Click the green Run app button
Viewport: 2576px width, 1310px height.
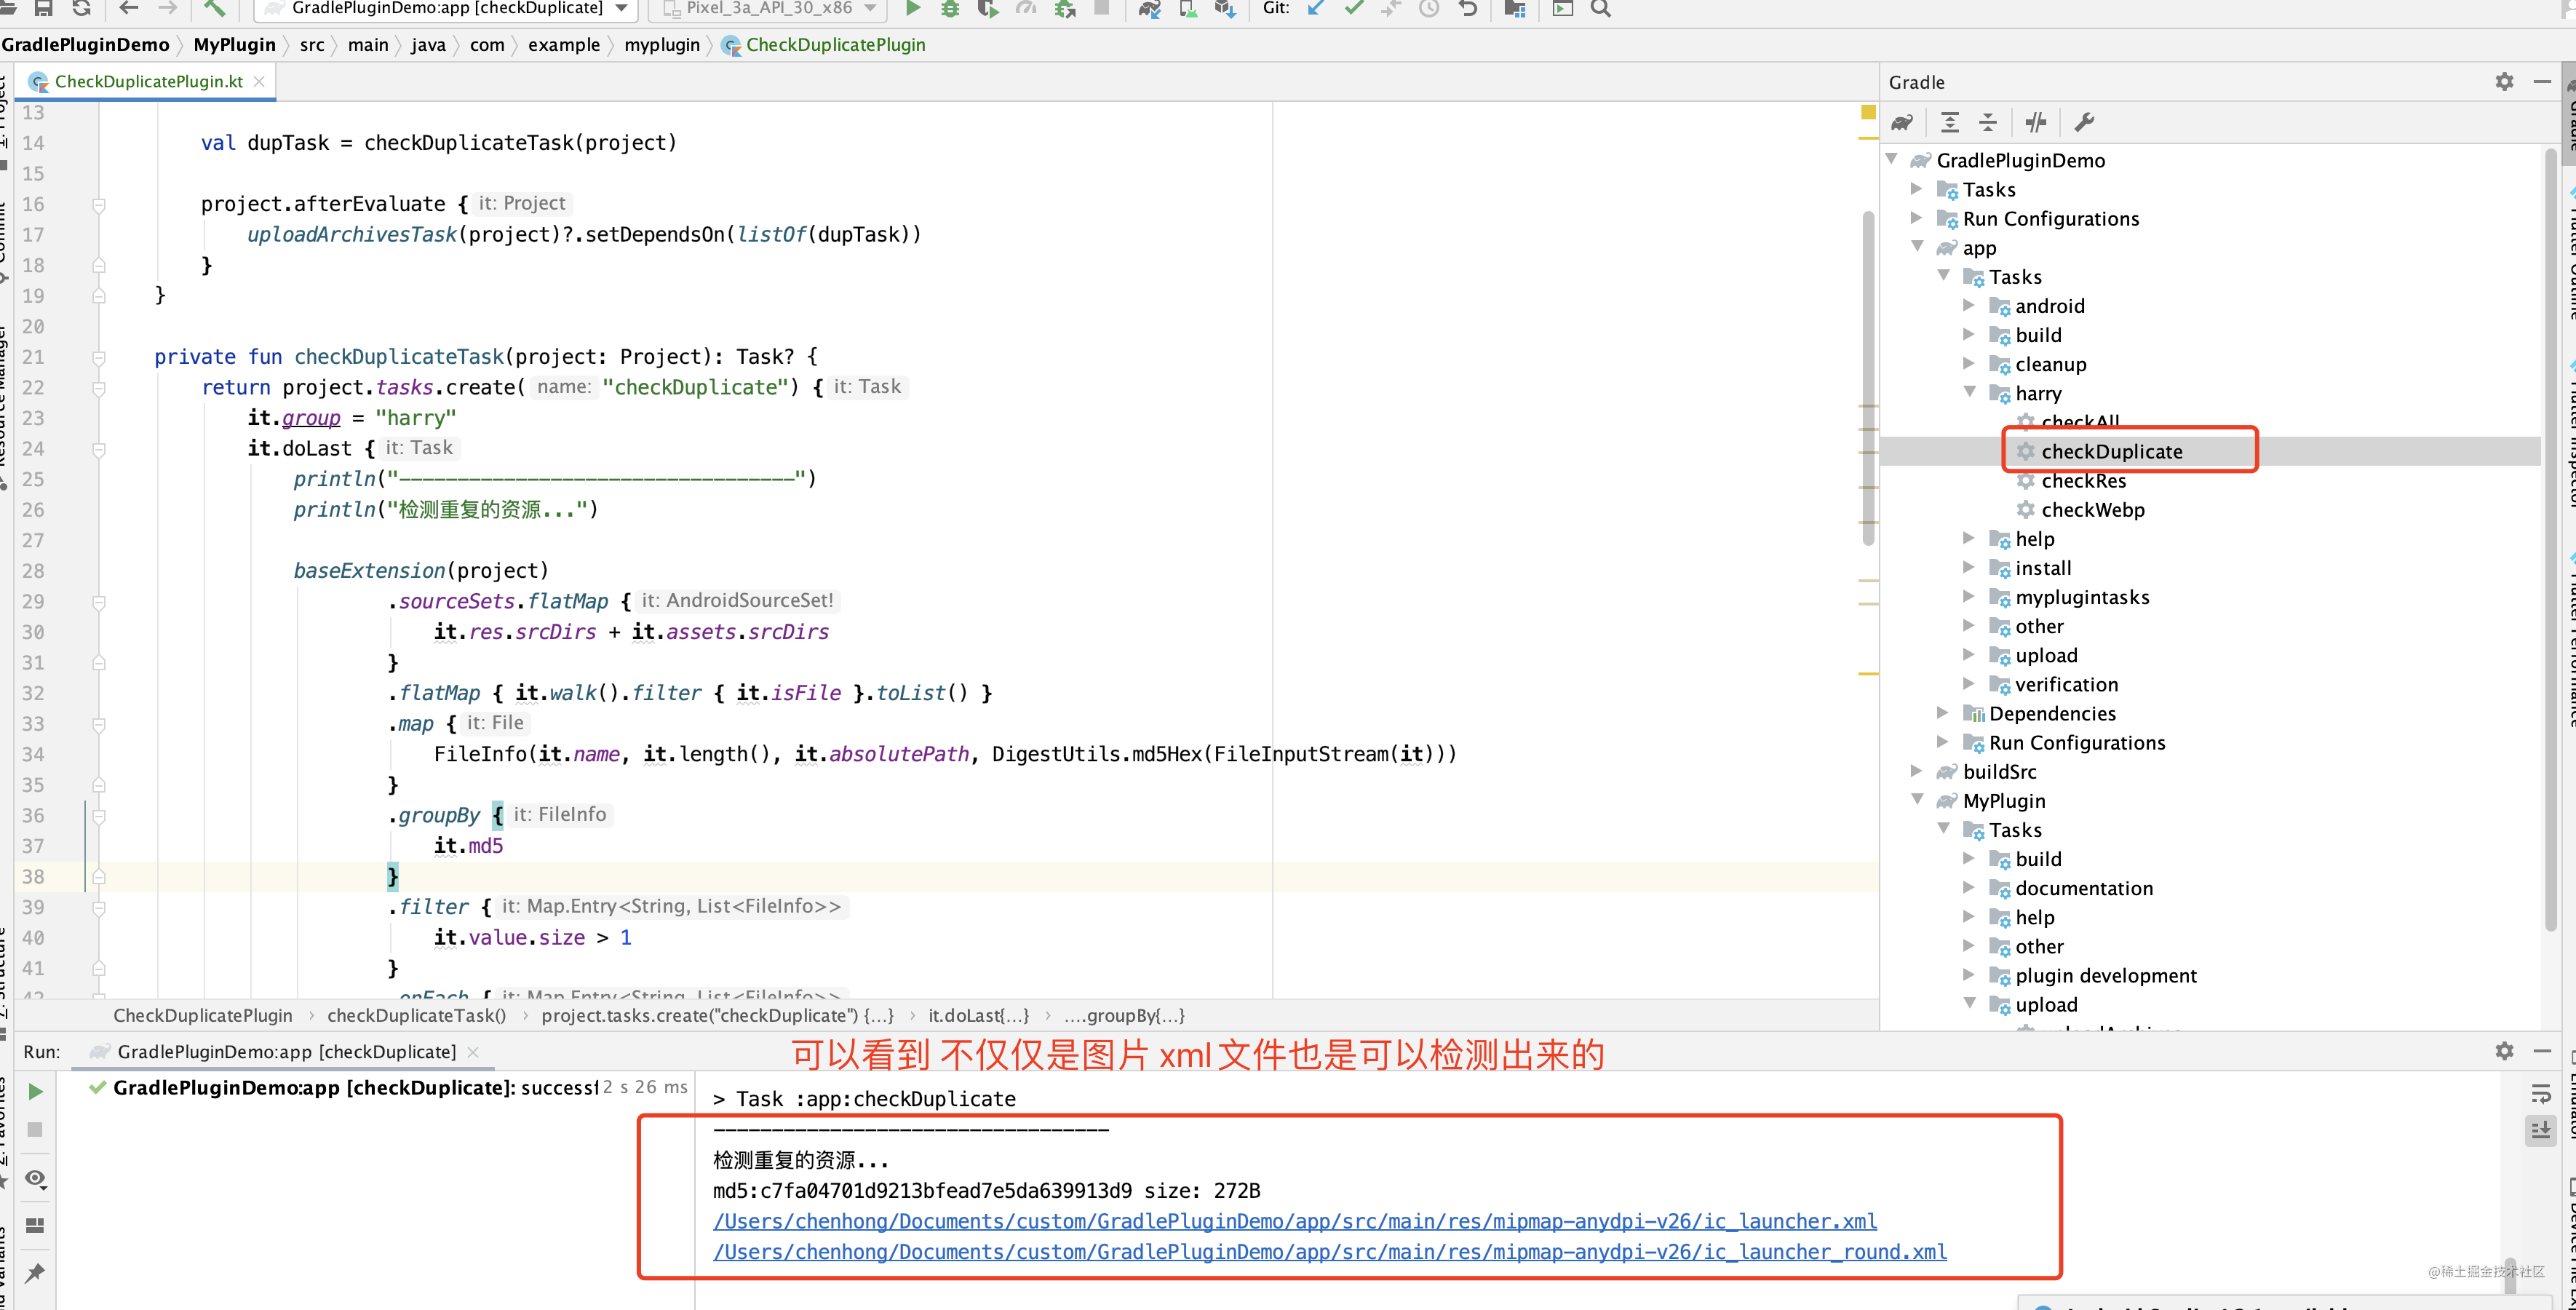912,9
